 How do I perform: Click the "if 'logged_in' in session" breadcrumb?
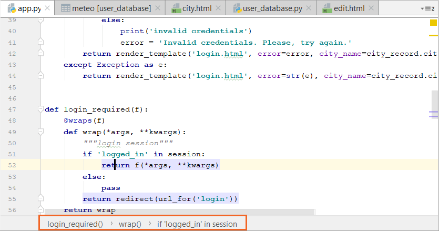(197, 224)
